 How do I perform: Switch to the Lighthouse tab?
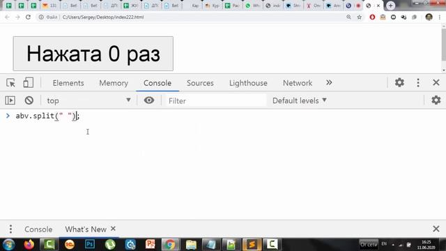tap(248, 83)
